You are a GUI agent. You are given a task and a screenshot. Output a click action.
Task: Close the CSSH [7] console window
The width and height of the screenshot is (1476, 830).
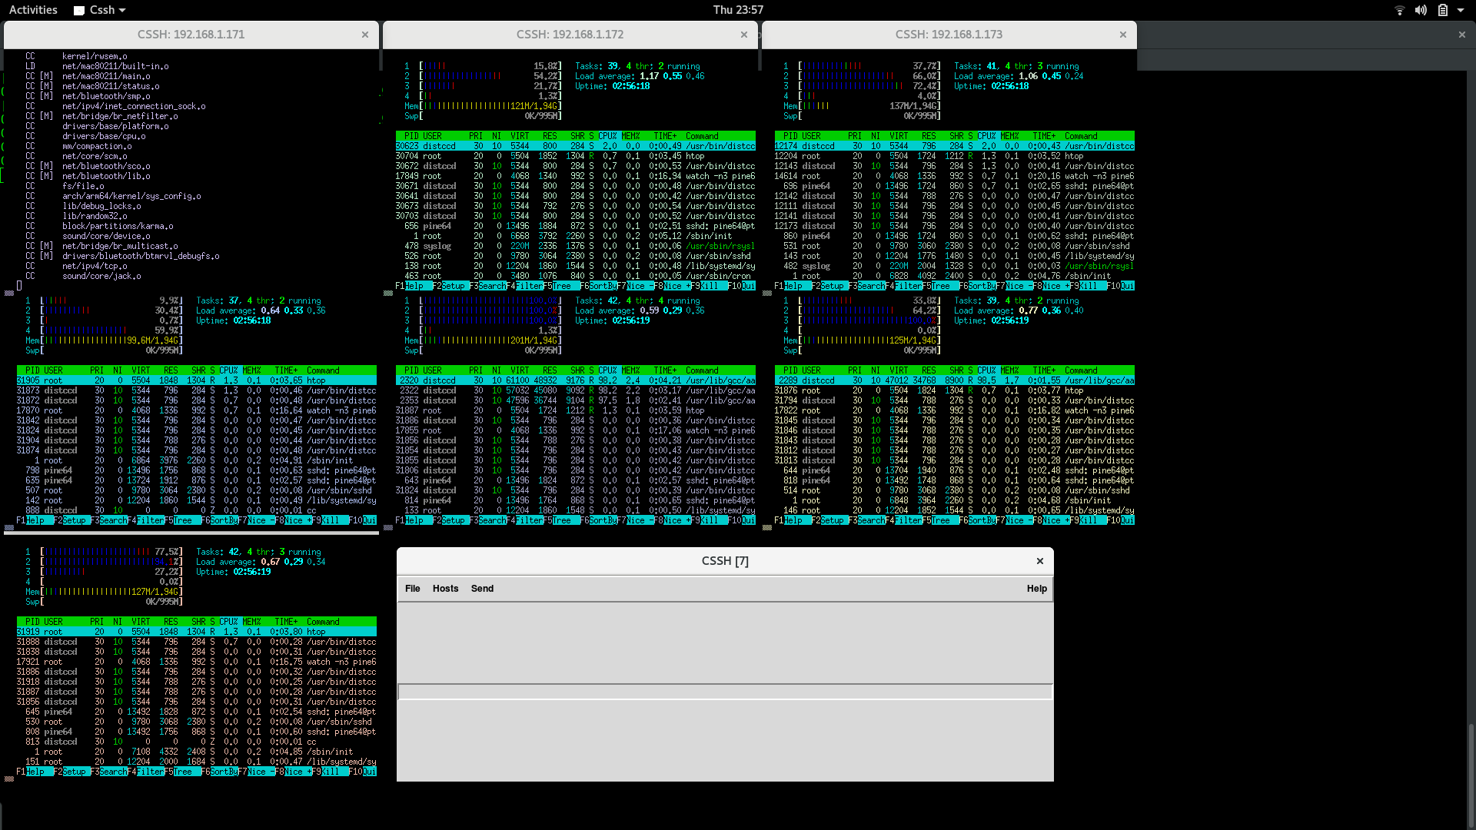click(x=1039, y=561)
